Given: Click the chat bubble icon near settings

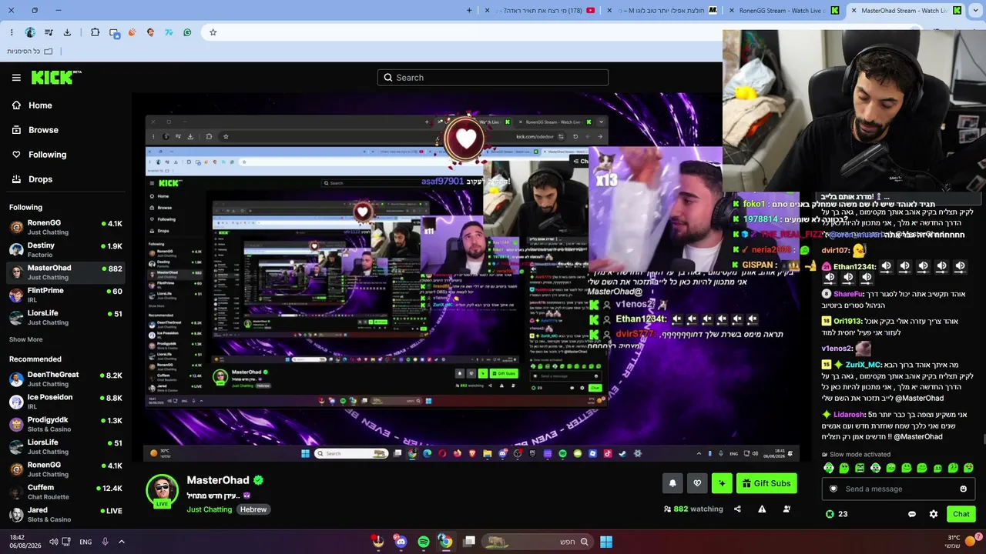Looking at the screenshot, I should click(912, 514).
